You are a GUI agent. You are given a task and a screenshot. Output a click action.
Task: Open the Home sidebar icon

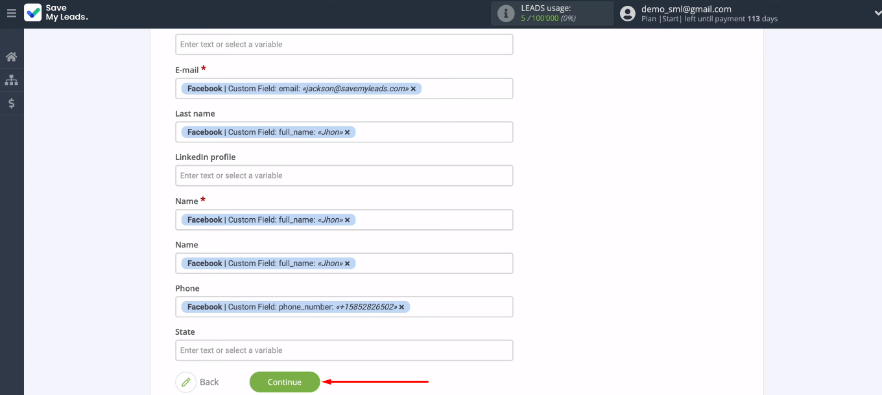(x=11, y=57)
